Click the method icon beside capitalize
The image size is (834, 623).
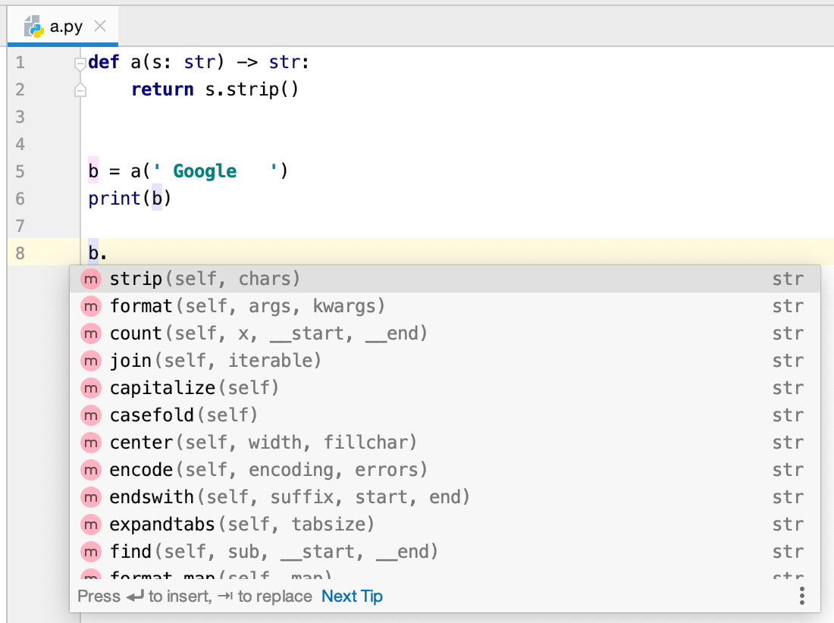pos(91,388)
